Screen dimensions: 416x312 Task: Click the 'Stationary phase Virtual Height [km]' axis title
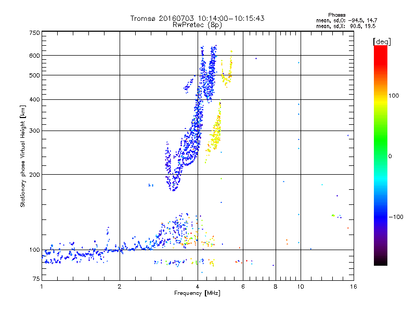click(x=23, y=156)
